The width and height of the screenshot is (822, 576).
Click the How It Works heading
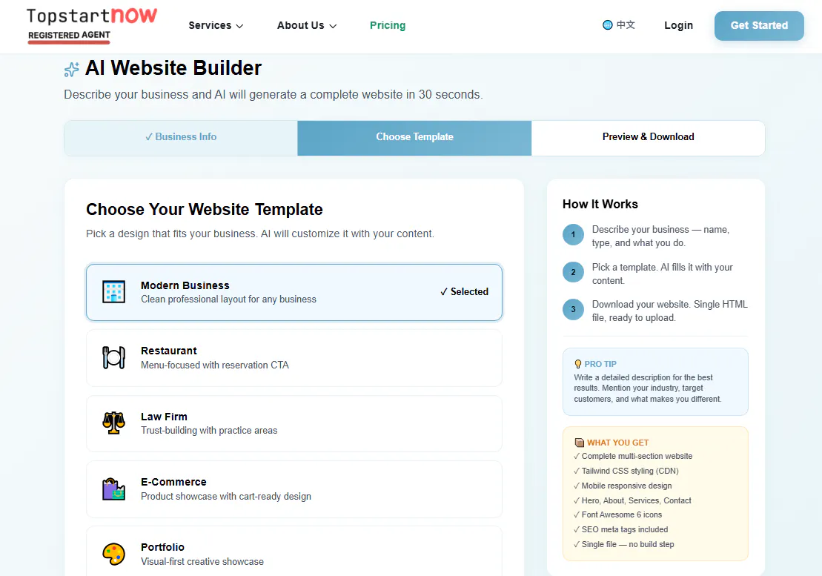click(x=600, y=205)
